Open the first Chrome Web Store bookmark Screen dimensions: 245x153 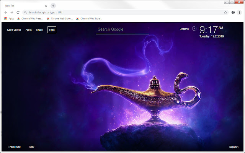30,18
